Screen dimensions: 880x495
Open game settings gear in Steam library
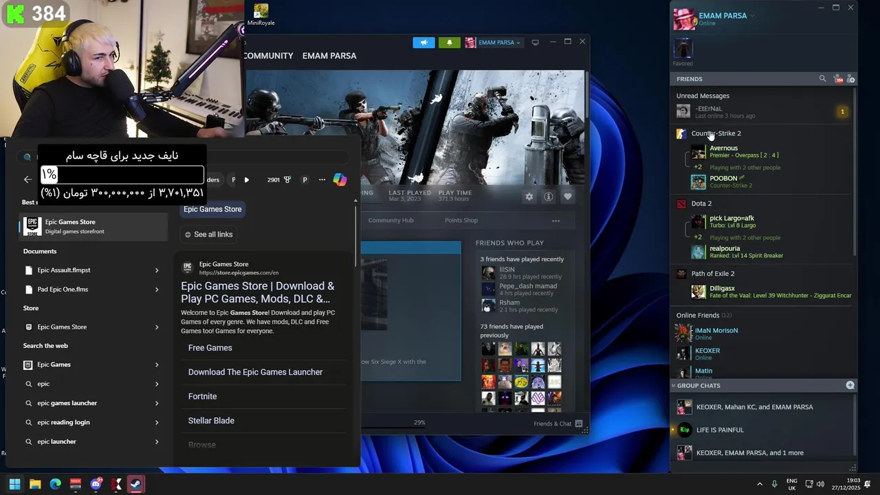click(529, 197)
